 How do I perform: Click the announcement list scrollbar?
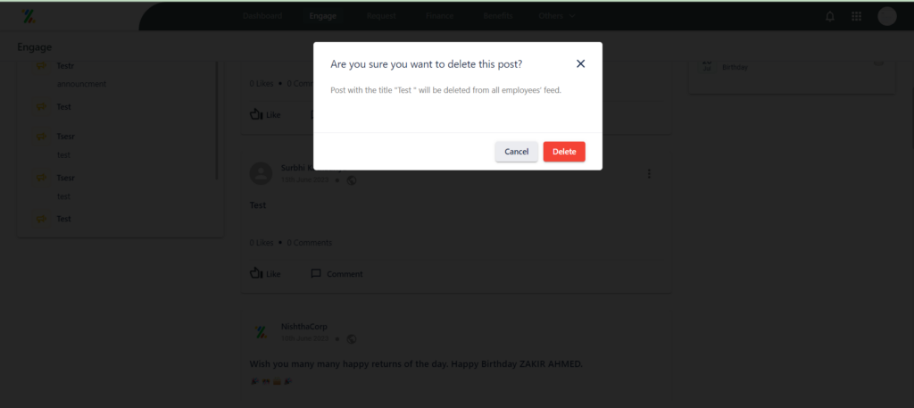click(217, 120)
